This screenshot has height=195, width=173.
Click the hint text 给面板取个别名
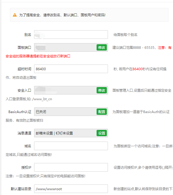click(125, 35)
